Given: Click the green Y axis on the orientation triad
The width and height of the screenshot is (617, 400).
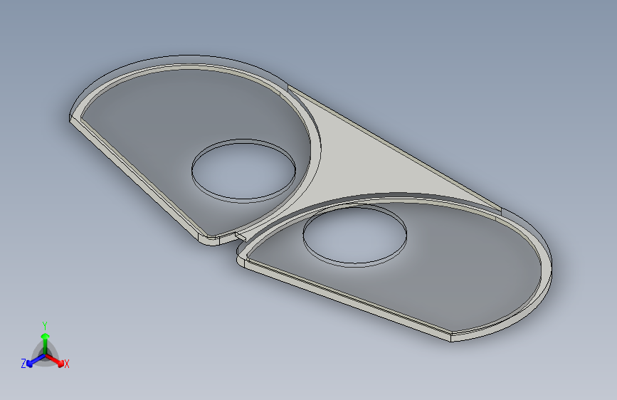Looking at the screenshot, I should click(x=46, y=343).
